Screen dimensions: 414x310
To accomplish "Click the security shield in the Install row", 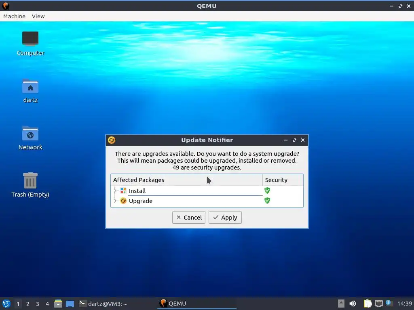I will point(267,191).
